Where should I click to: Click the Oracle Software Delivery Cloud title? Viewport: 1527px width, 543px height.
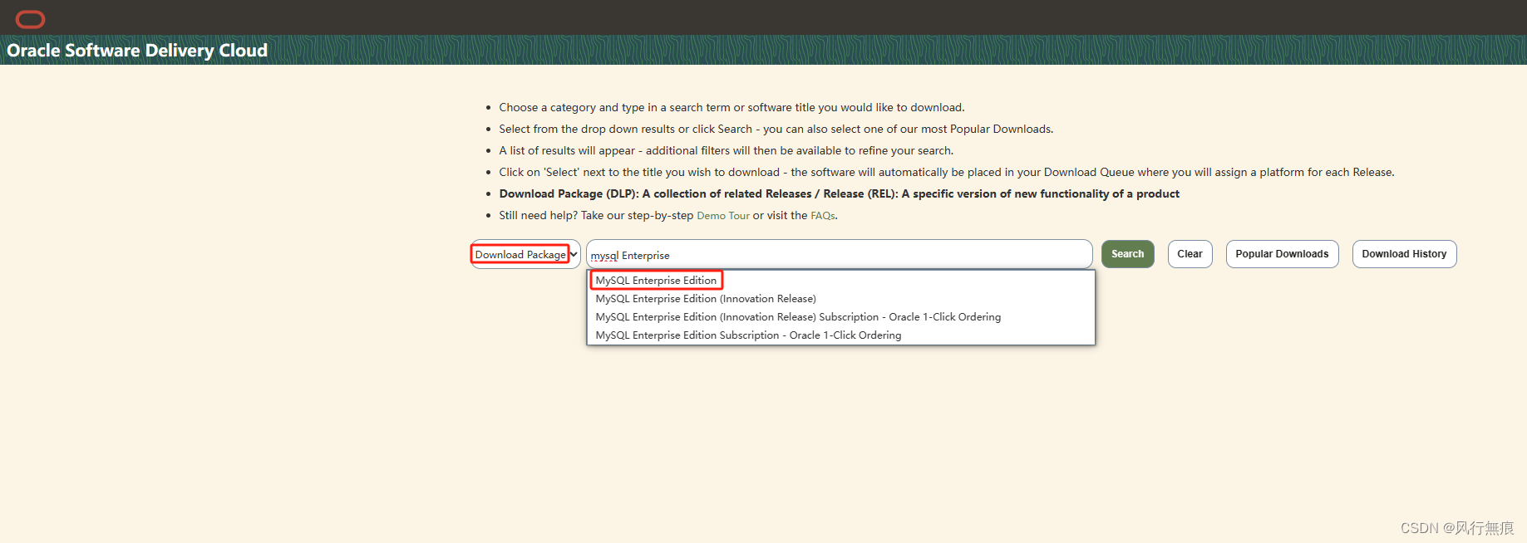click(x=137, y=51)
